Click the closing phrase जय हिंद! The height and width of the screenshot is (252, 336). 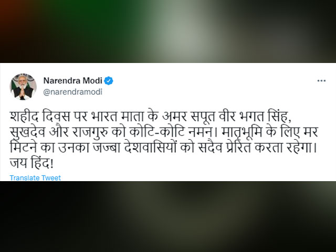pos(31,164)
